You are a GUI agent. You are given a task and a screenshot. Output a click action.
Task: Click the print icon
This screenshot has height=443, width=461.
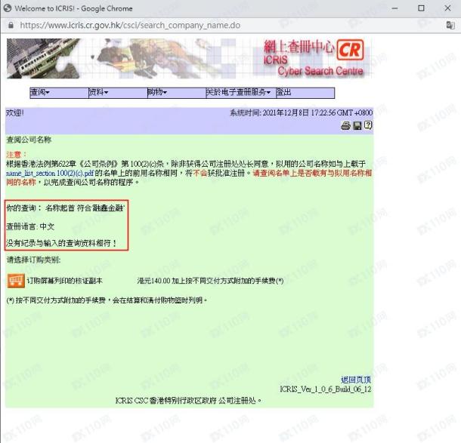tap(346, 126)
